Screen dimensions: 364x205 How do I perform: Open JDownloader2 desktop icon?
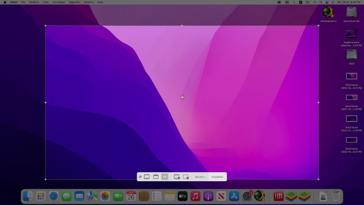(x=328, y=12)
